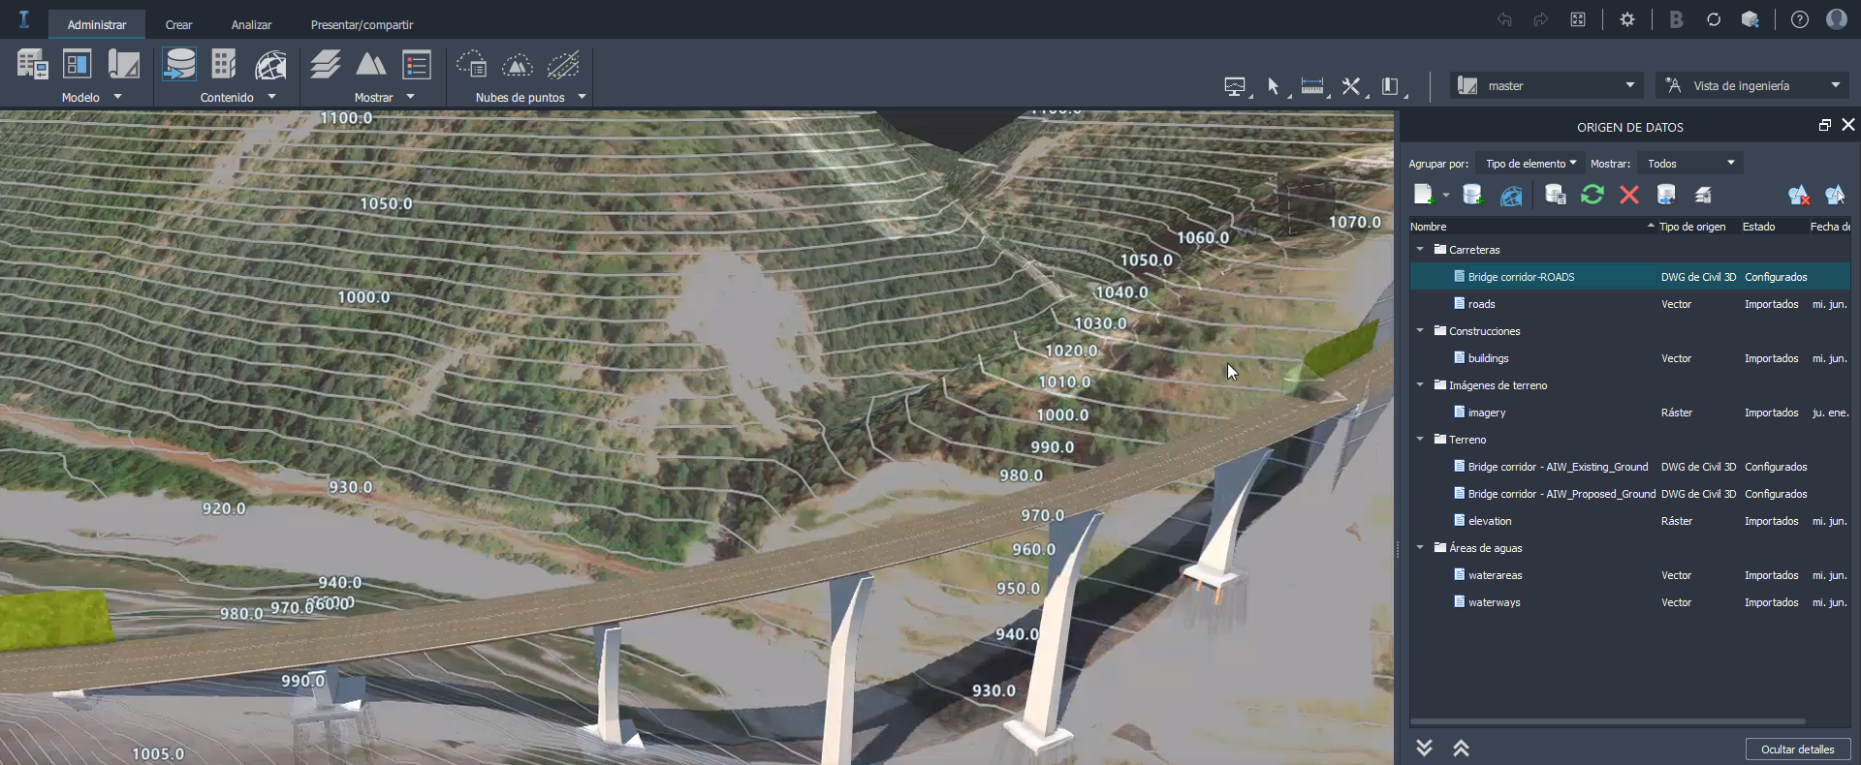The width and height of the screenshot is (1861, 765).
Task: Open the Crear tab
Action: click(179, 24)
